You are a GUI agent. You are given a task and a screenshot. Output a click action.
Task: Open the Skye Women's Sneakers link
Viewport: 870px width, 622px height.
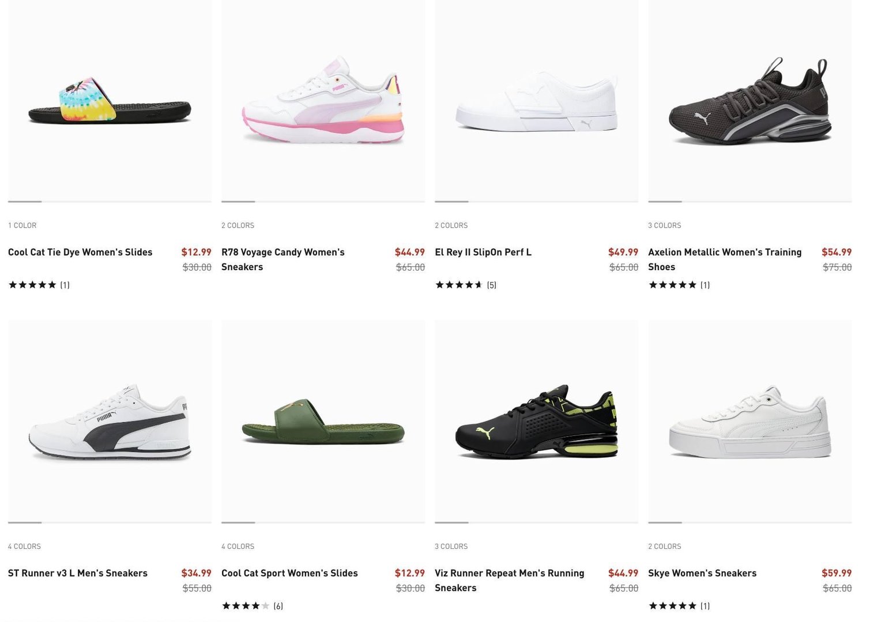pos(702,573)
